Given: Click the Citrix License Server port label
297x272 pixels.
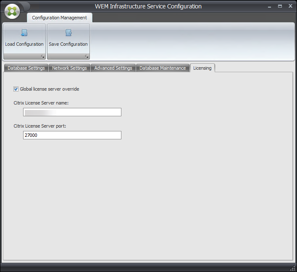Looking at the screenshot, I should coord(40,126).
